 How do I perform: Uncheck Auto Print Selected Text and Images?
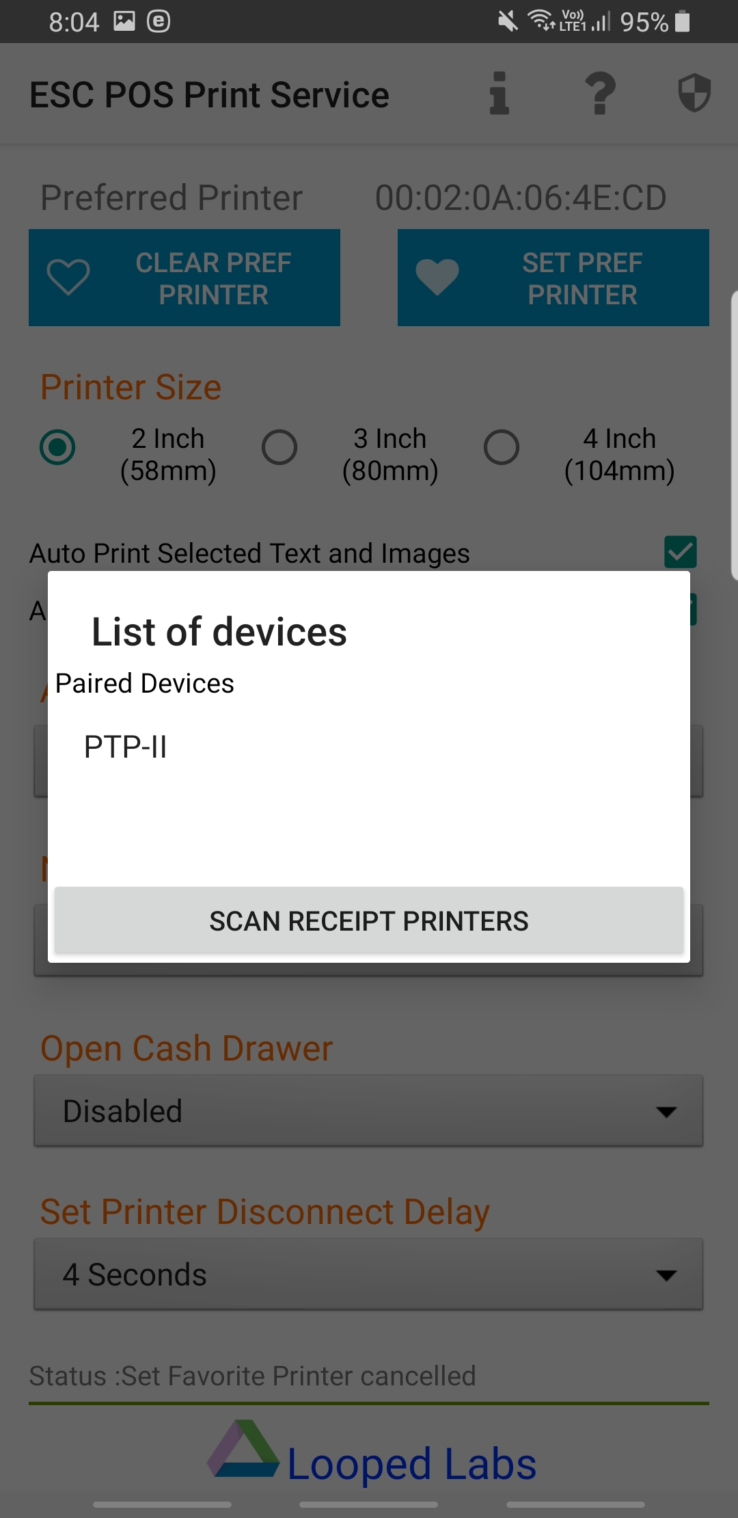[x=681, y=552]
